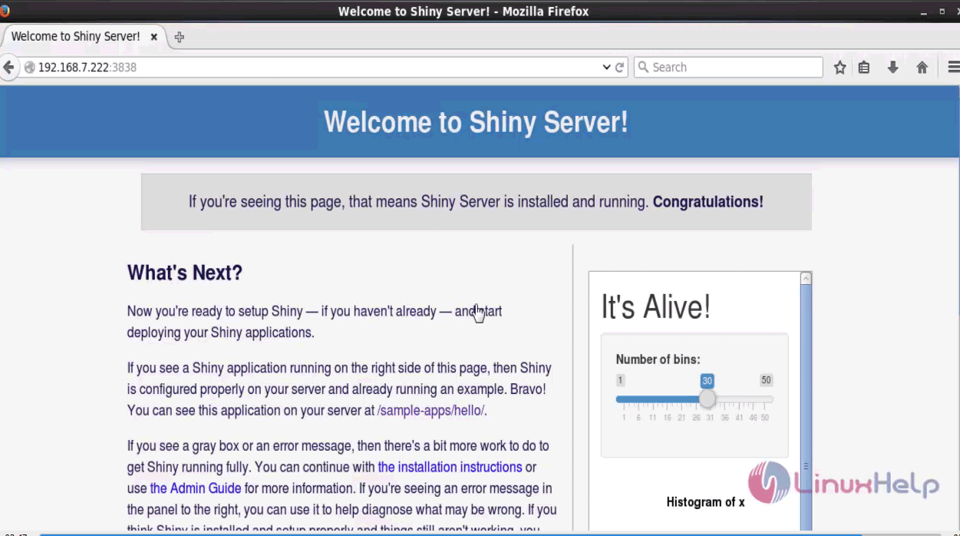Move the Number of bins slider handle
The image size is (960, 536).
[707, 399]
